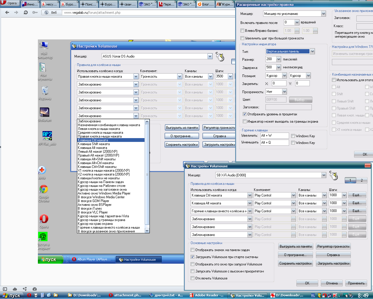Click the Увеличить hotkey field (Alt + W)
The image size is (373, 299).
274,135
